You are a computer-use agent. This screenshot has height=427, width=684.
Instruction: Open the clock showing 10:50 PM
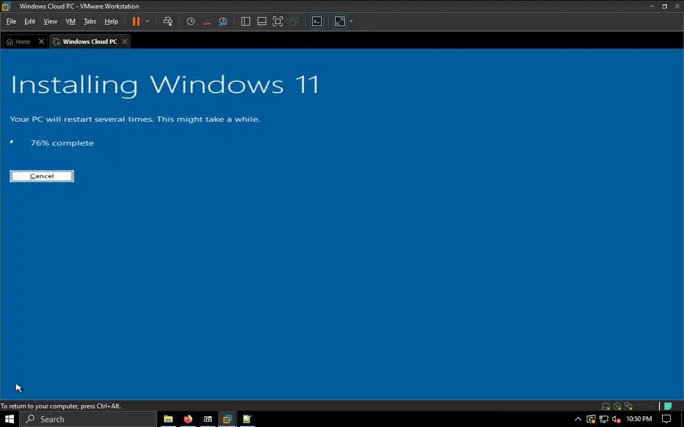point(639,419)
